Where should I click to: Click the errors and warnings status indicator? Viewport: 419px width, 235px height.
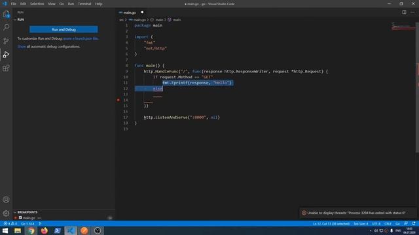click(10, 223)
